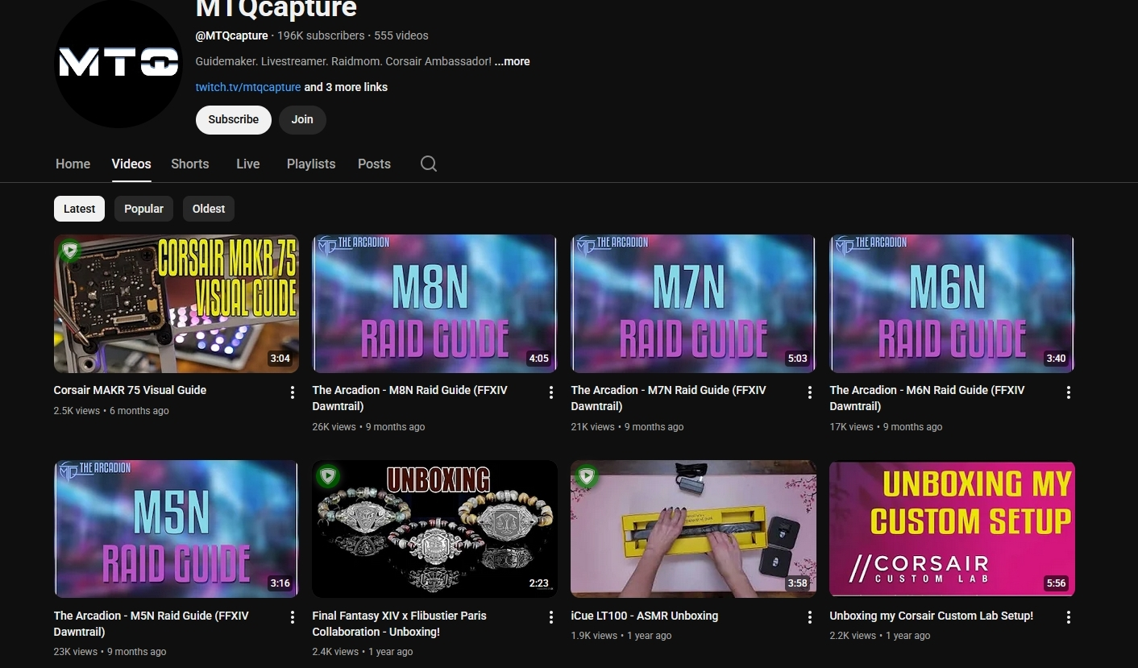Image resolution: width=1138 pixels, height=668 pixels.
Task: Open options menu for M5N Raid Guide video
Action: (x=293, y=617)
